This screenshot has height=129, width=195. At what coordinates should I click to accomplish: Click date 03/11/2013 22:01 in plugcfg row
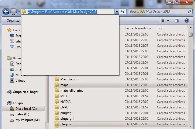[136, 113]
